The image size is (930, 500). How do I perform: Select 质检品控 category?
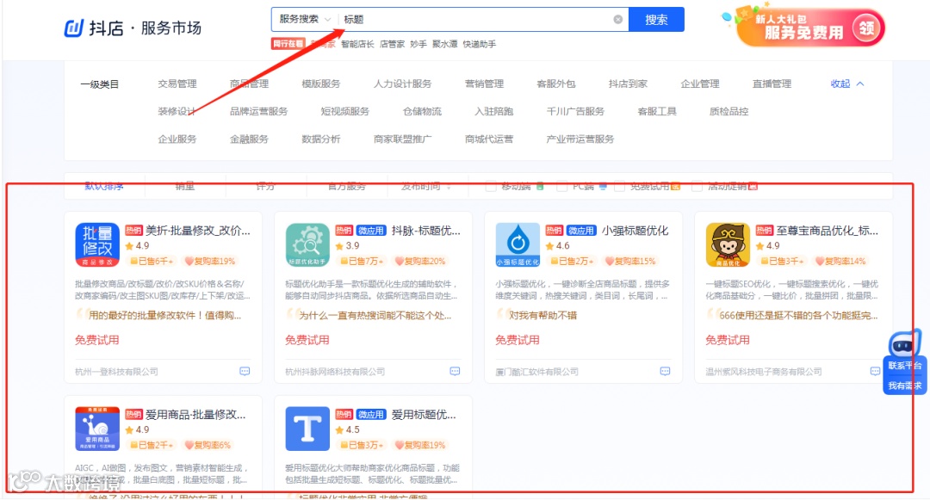728,111
